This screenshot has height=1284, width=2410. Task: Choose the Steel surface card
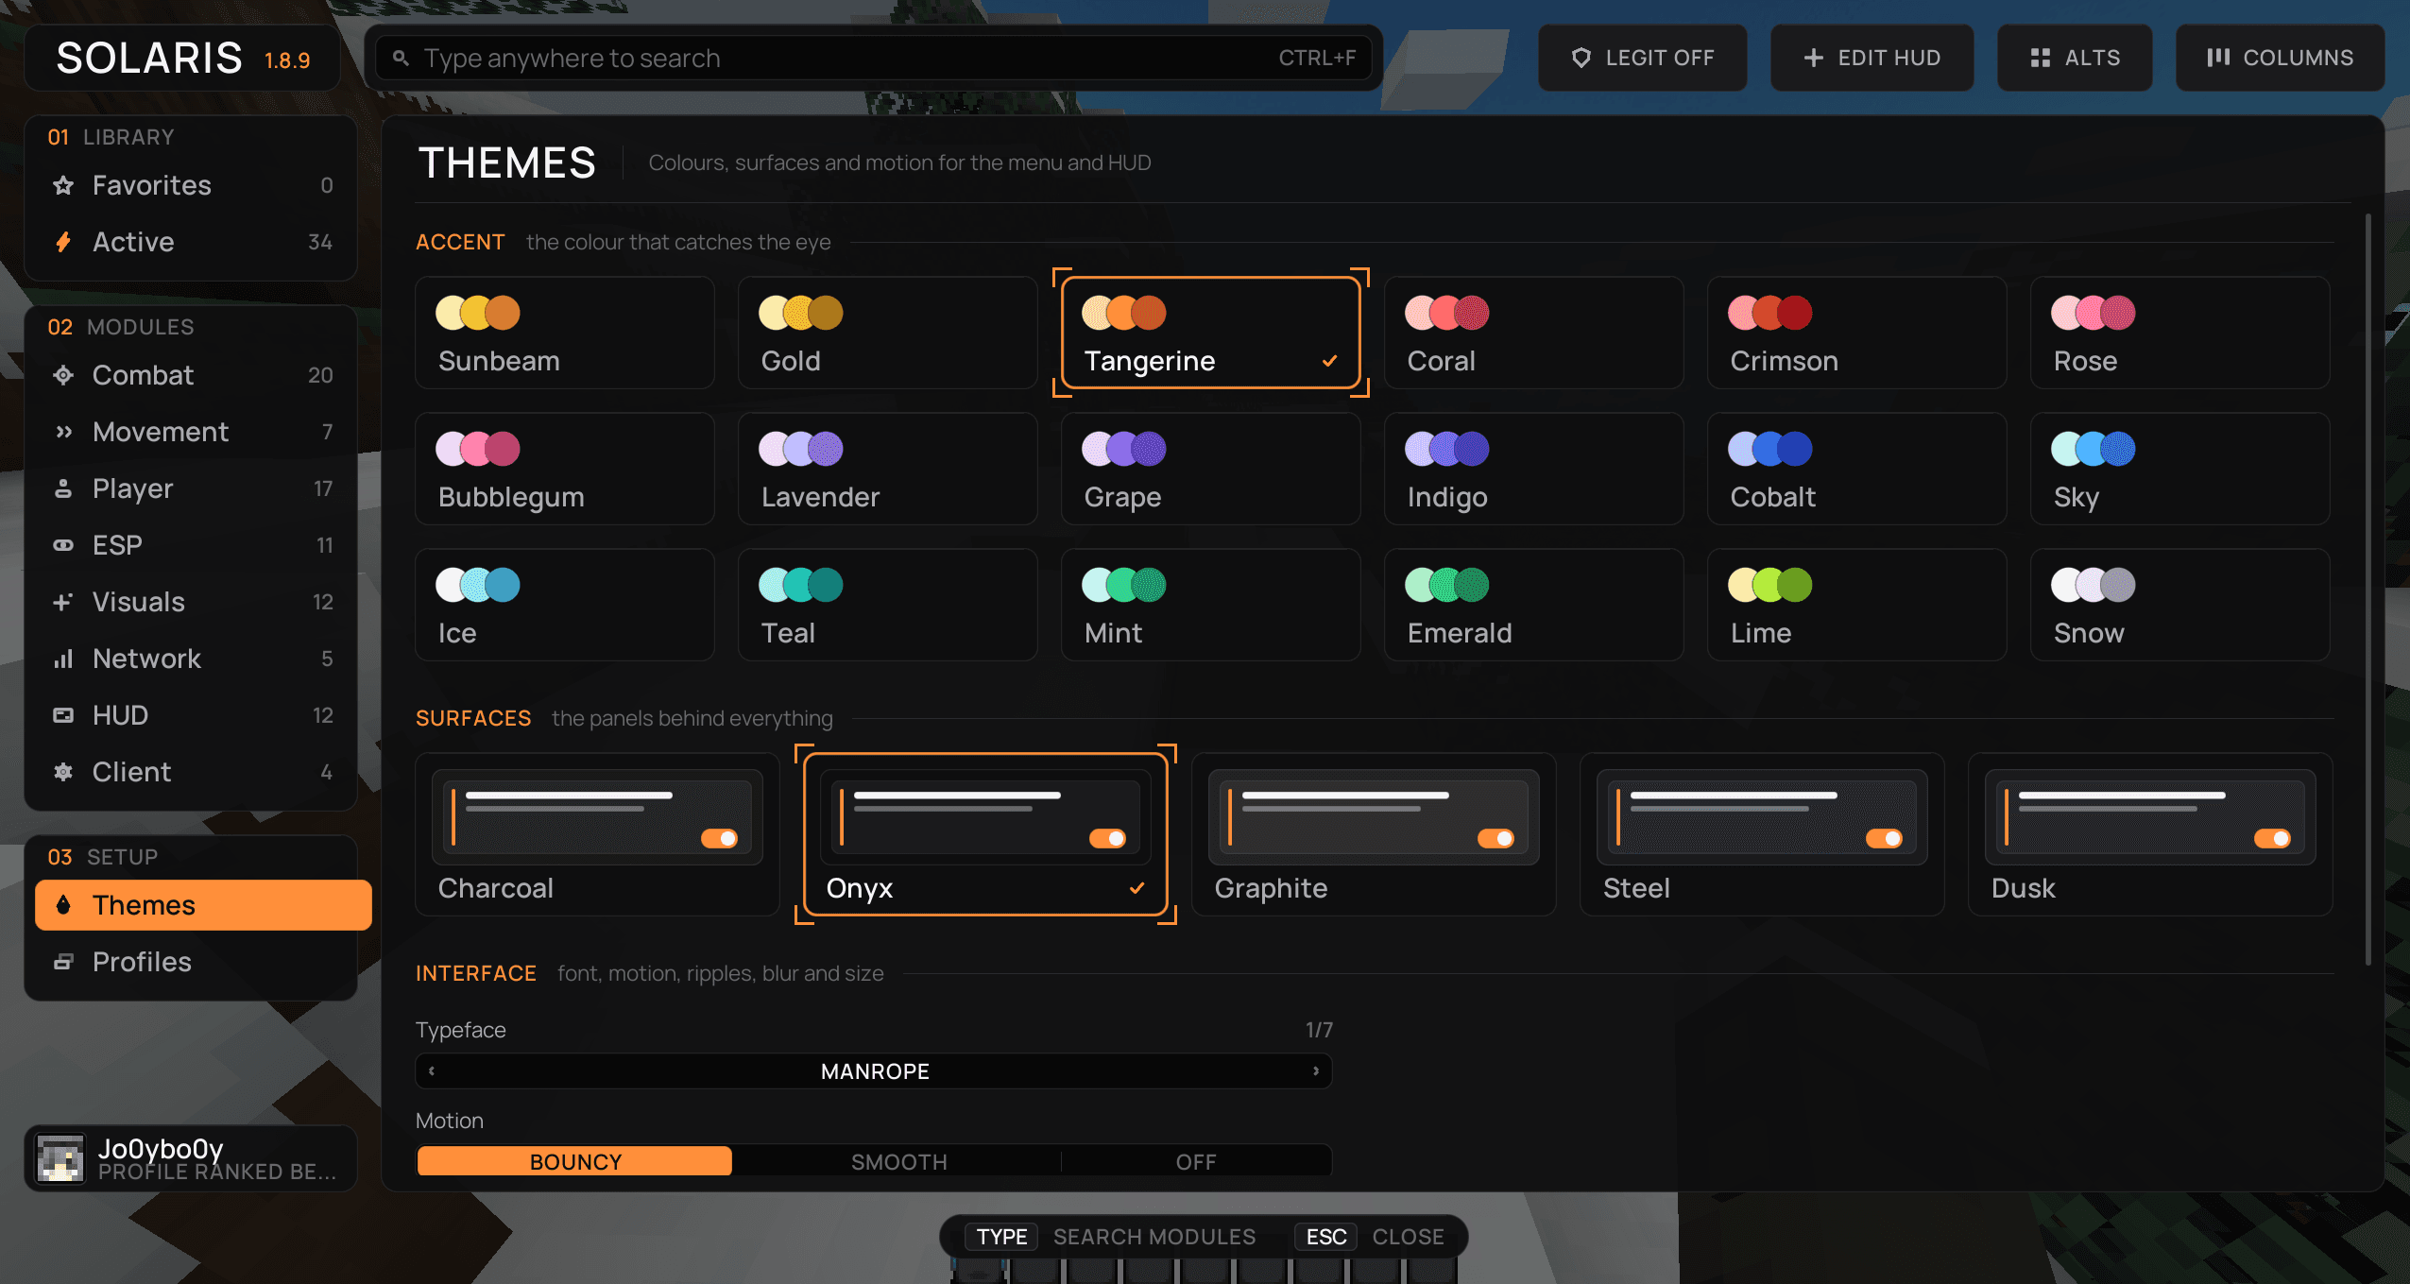[1761, 834]
